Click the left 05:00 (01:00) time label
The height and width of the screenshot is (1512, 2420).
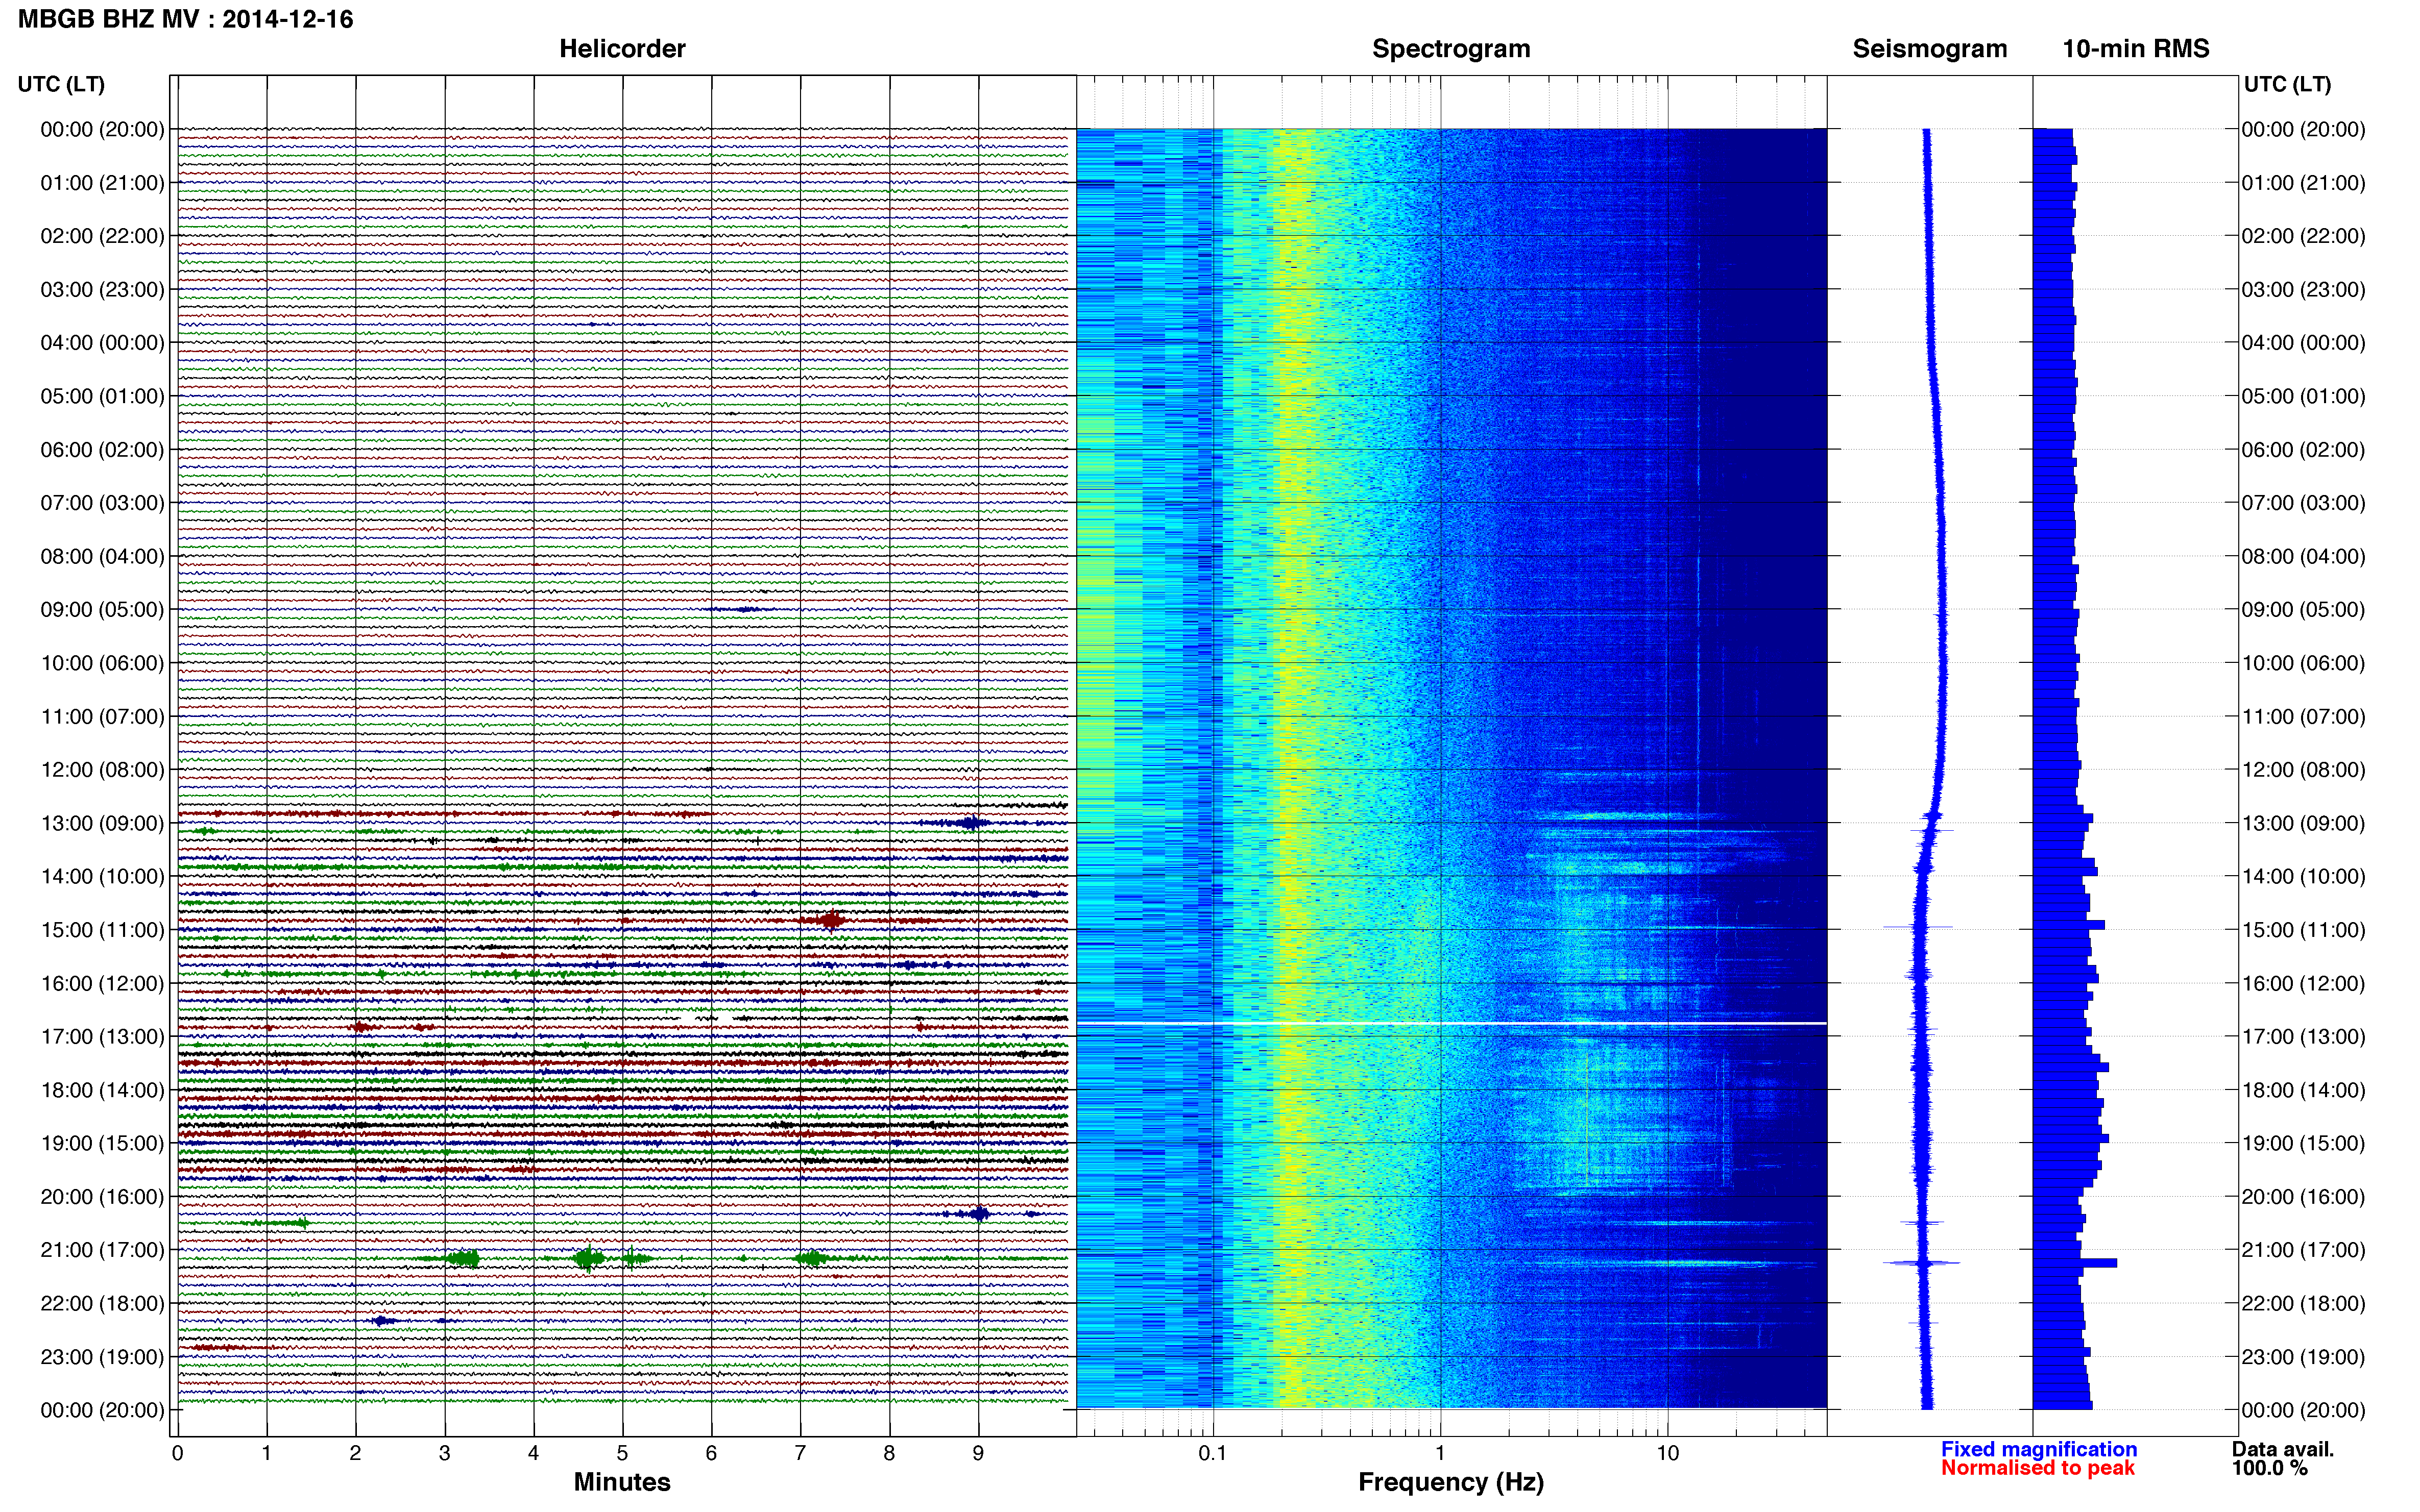pos(102,396)
